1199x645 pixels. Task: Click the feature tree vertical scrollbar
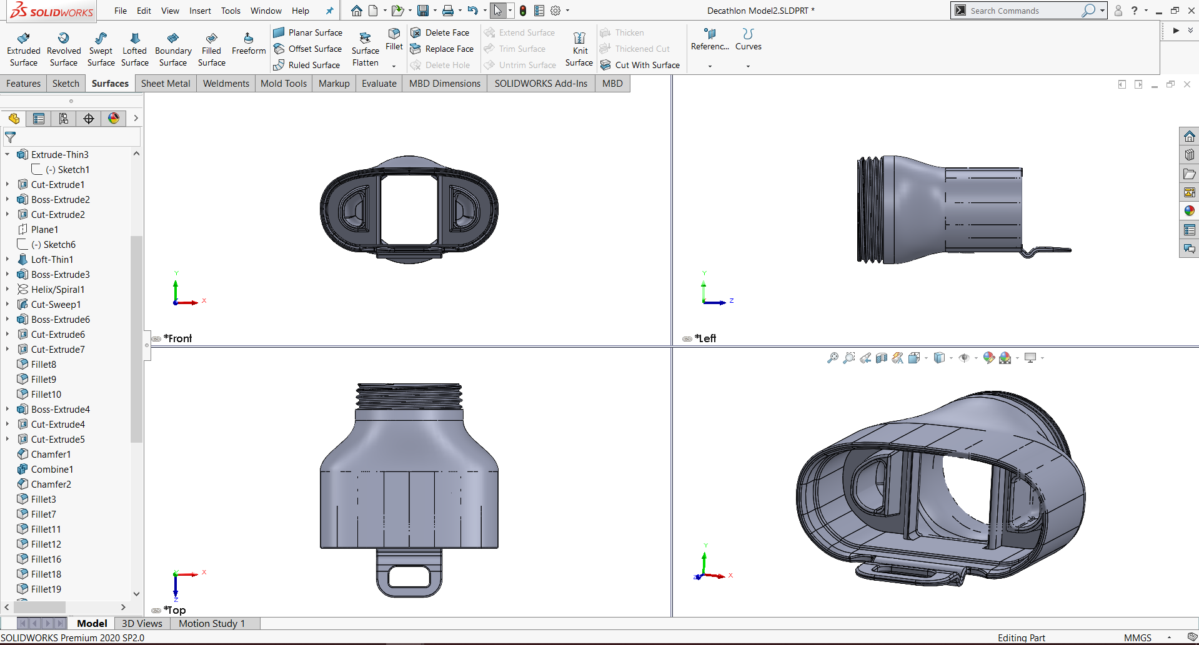(136, 339)
